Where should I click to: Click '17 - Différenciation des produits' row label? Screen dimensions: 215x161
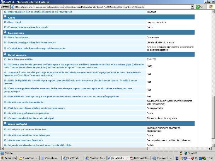38,12
